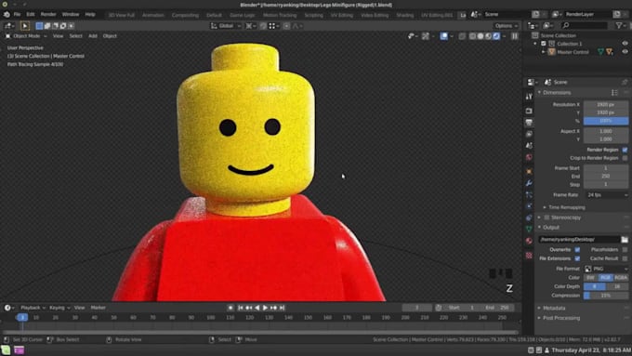Viewport: 632px width, 356px height.
Task: Open the viewport Add menu
Action: [x=93, y=36]
